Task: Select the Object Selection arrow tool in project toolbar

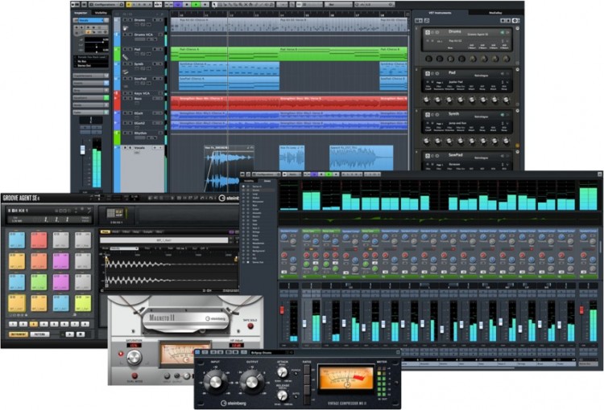Action: click(214, 5)
